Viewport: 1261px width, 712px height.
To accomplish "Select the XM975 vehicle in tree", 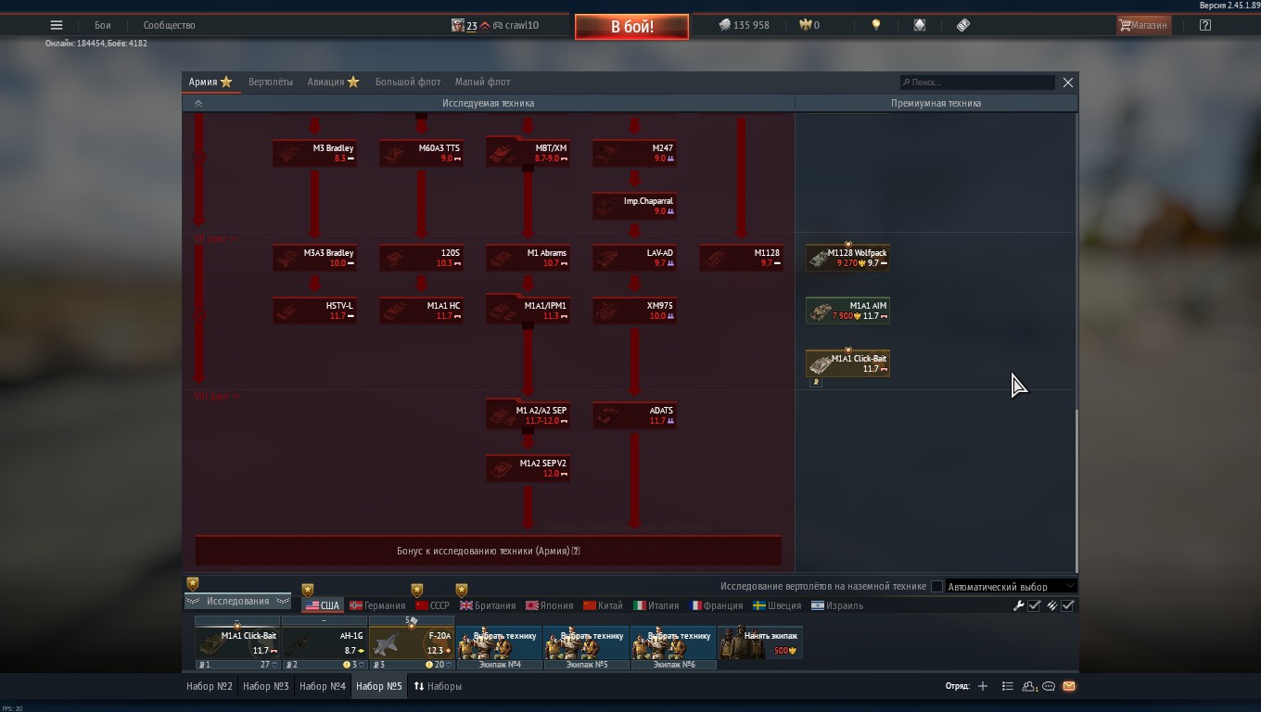I will coord(634,311).
